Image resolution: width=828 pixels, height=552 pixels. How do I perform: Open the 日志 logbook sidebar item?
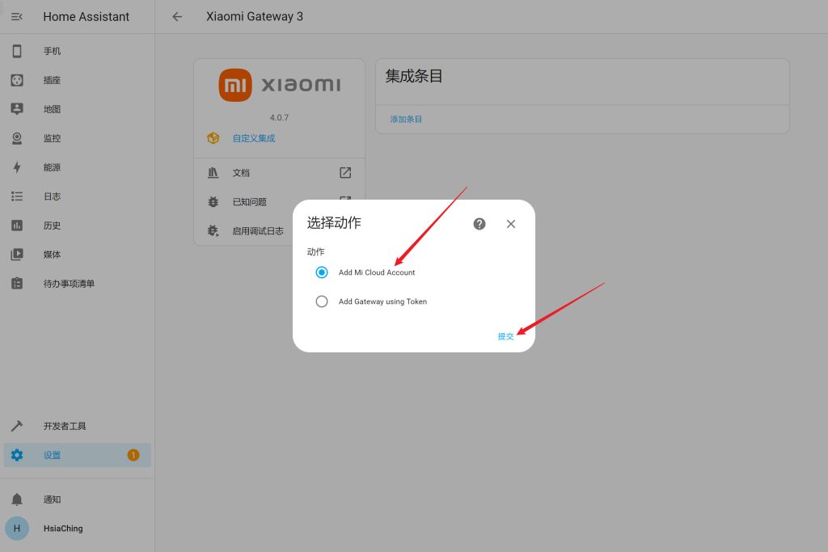point(77,196)
